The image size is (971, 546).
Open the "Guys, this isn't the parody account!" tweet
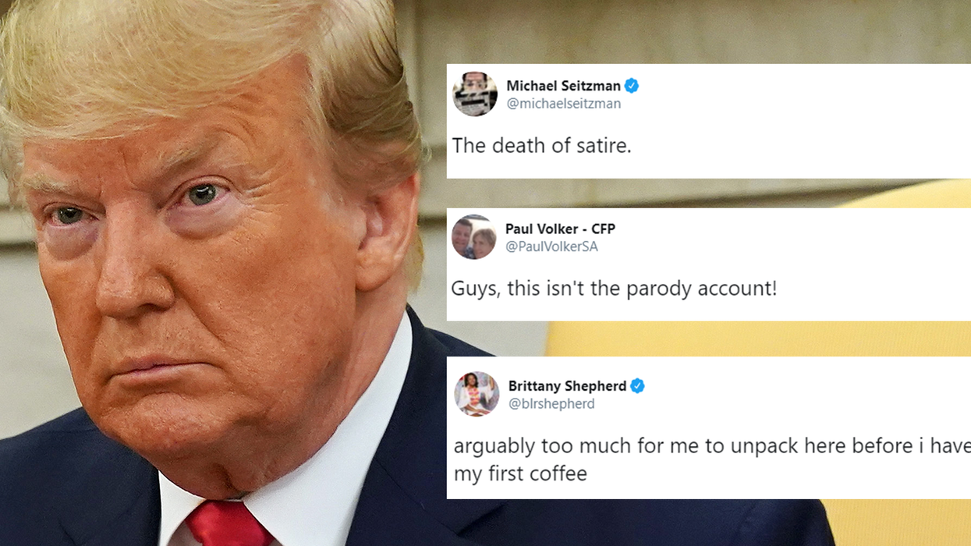click(x=615, y=289)
